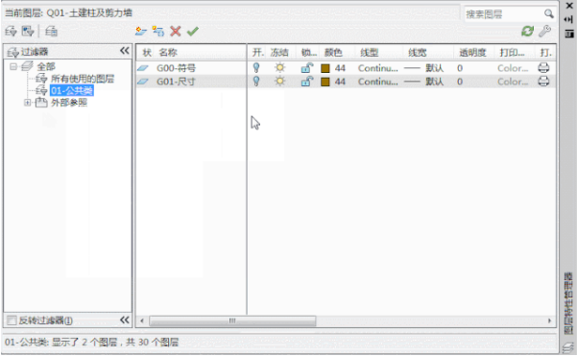Click status icon of layer G00-符号
577x356 pixels.
tap(143, 68)
